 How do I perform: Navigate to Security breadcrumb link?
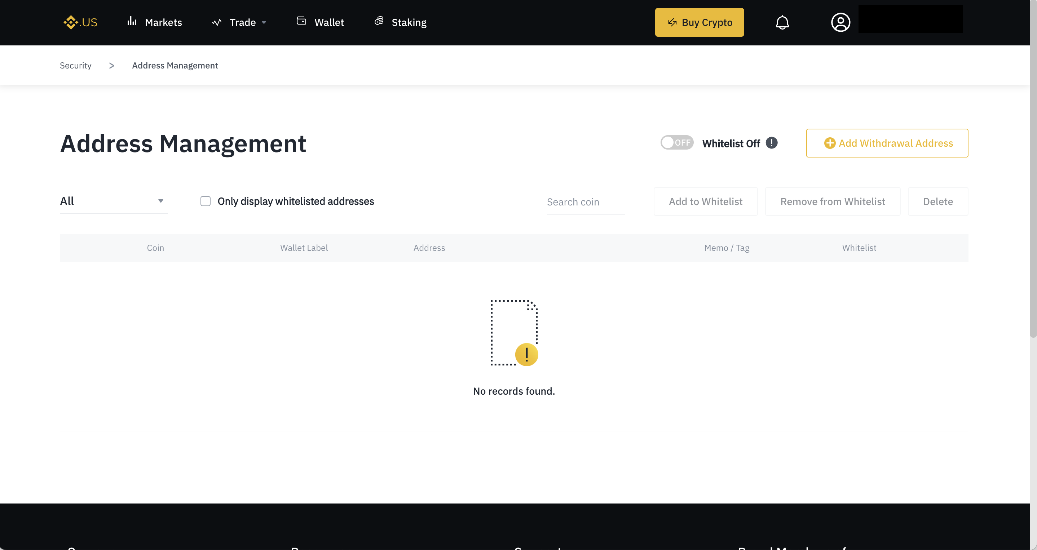[76, 66]
